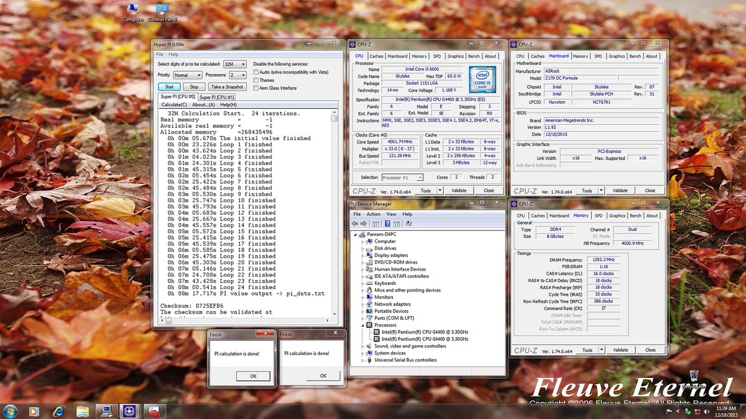The image size is (746, 419).
Task: Open Windows Explorer from the taskbar
Action: tap(82, 411)
